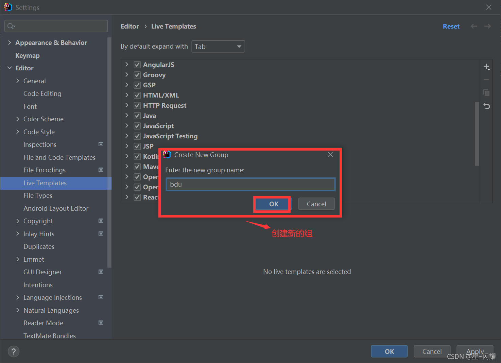
Task: Click the search magnifier icon in settings
Action: click(11, 26)
